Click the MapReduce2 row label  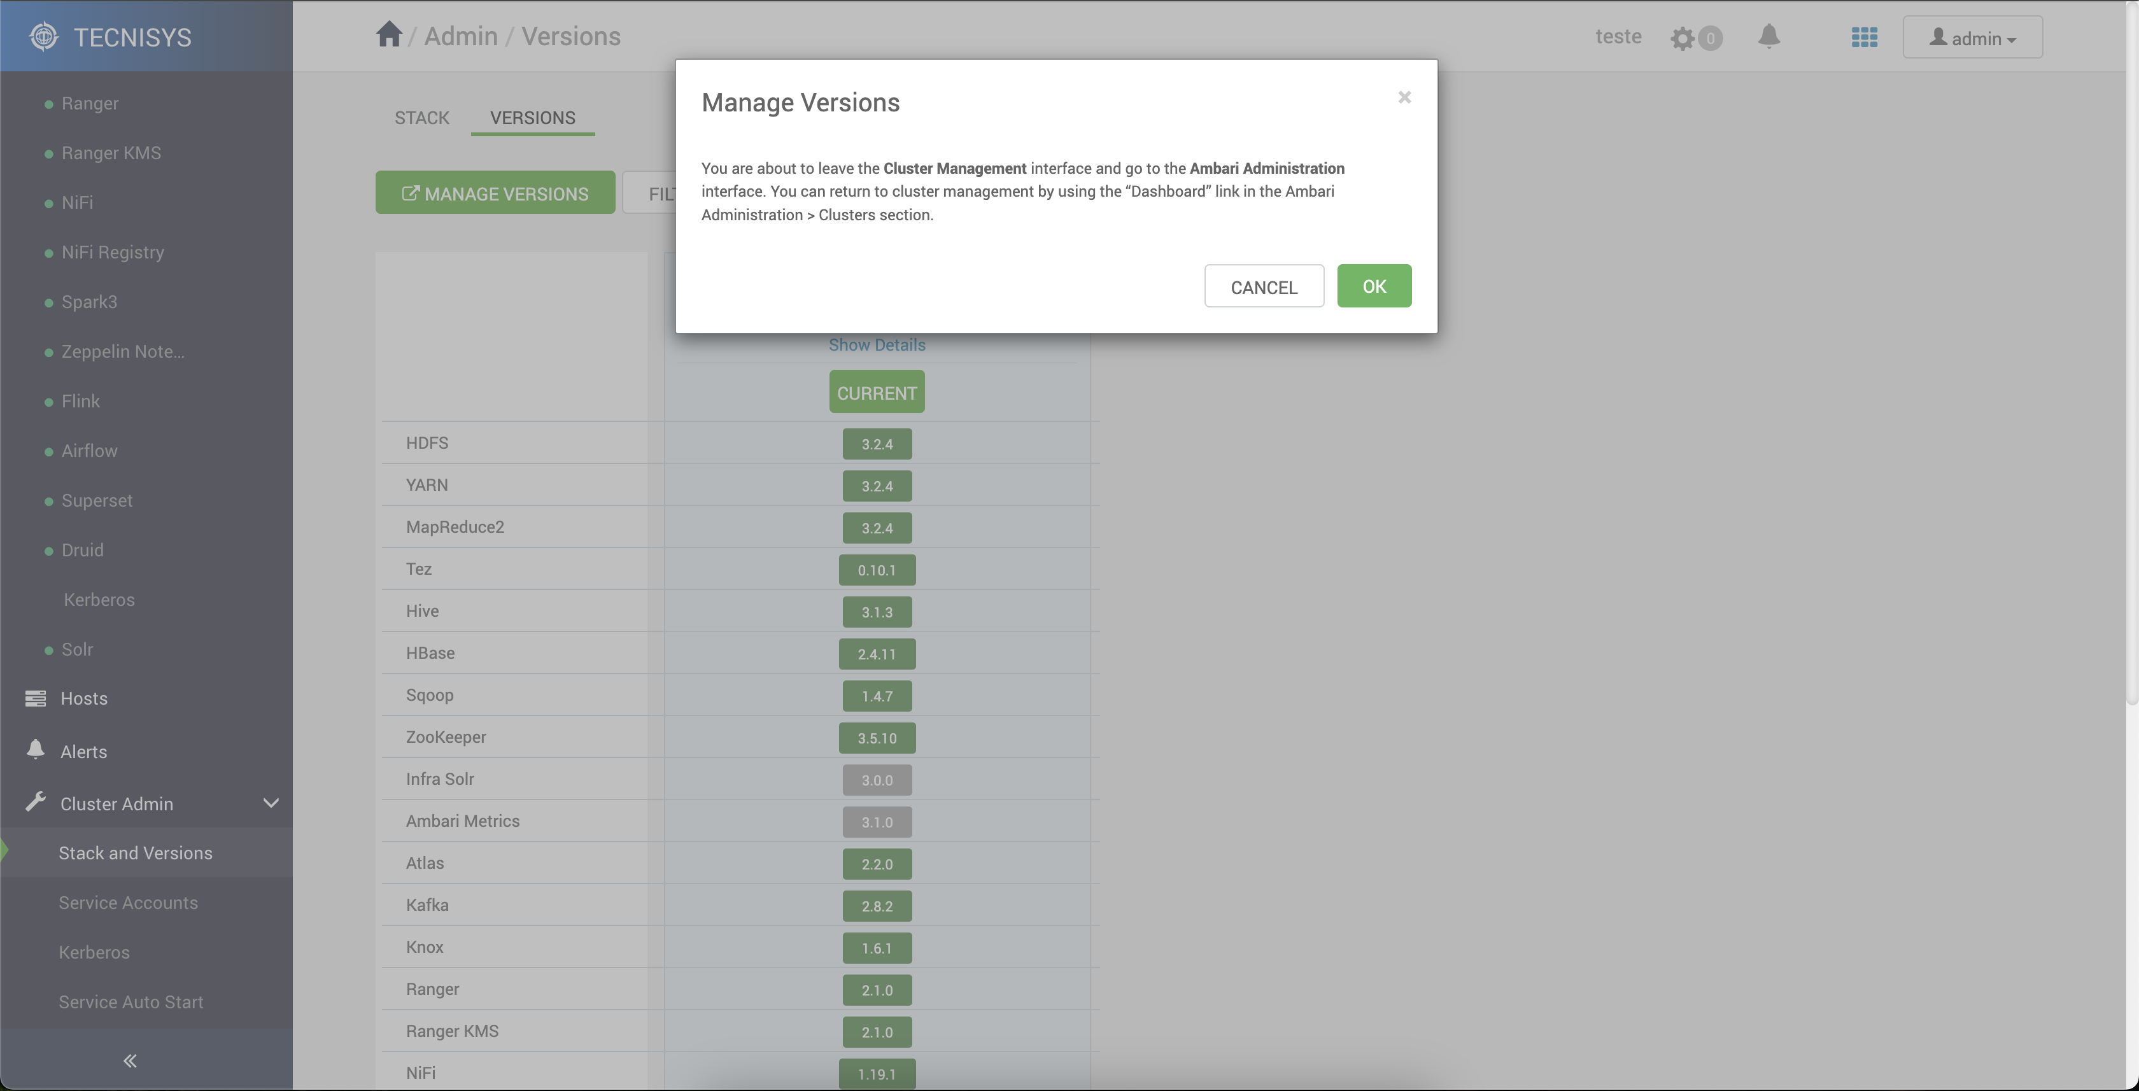coord(454,526)
